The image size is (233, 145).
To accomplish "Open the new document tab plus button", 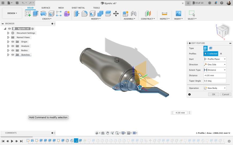I will [188, 3].
